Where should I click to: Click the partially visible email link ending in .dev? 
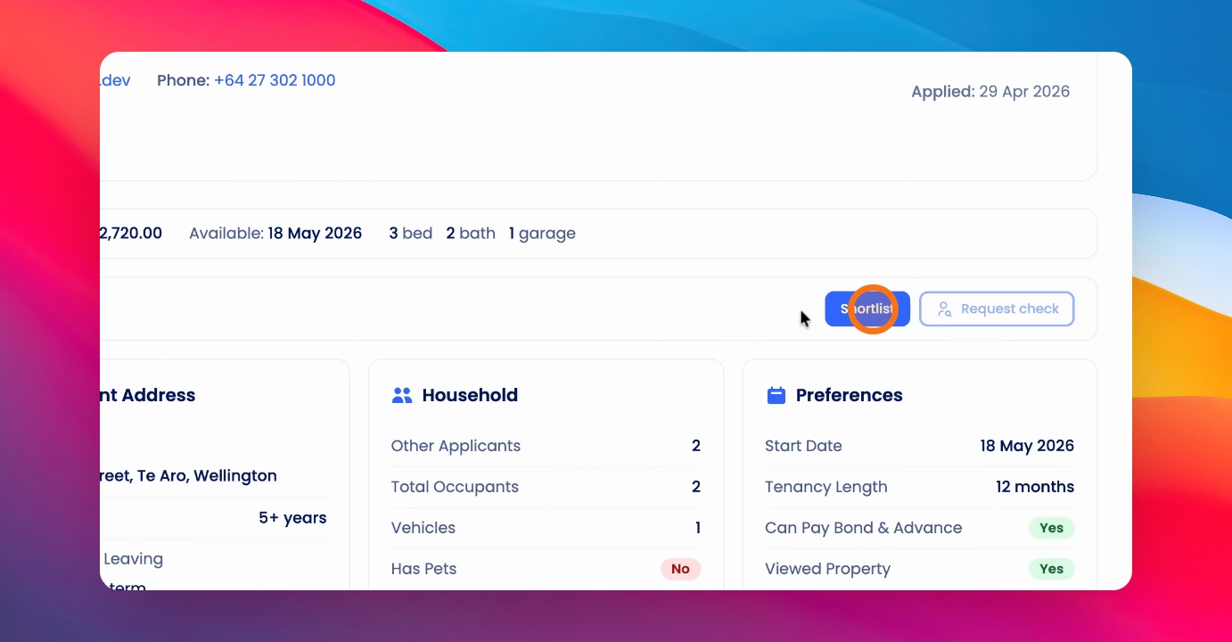(x=115, y=80)
